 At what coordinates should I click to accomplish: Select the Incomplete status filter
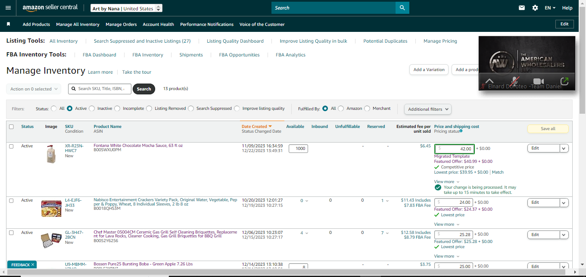117,109
